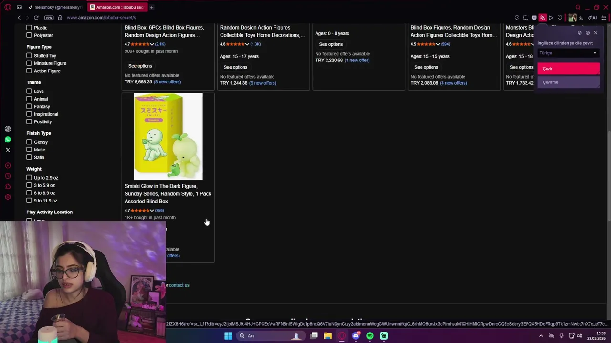
Task: Open the Opera main menu logo
Action: (8, 7)
